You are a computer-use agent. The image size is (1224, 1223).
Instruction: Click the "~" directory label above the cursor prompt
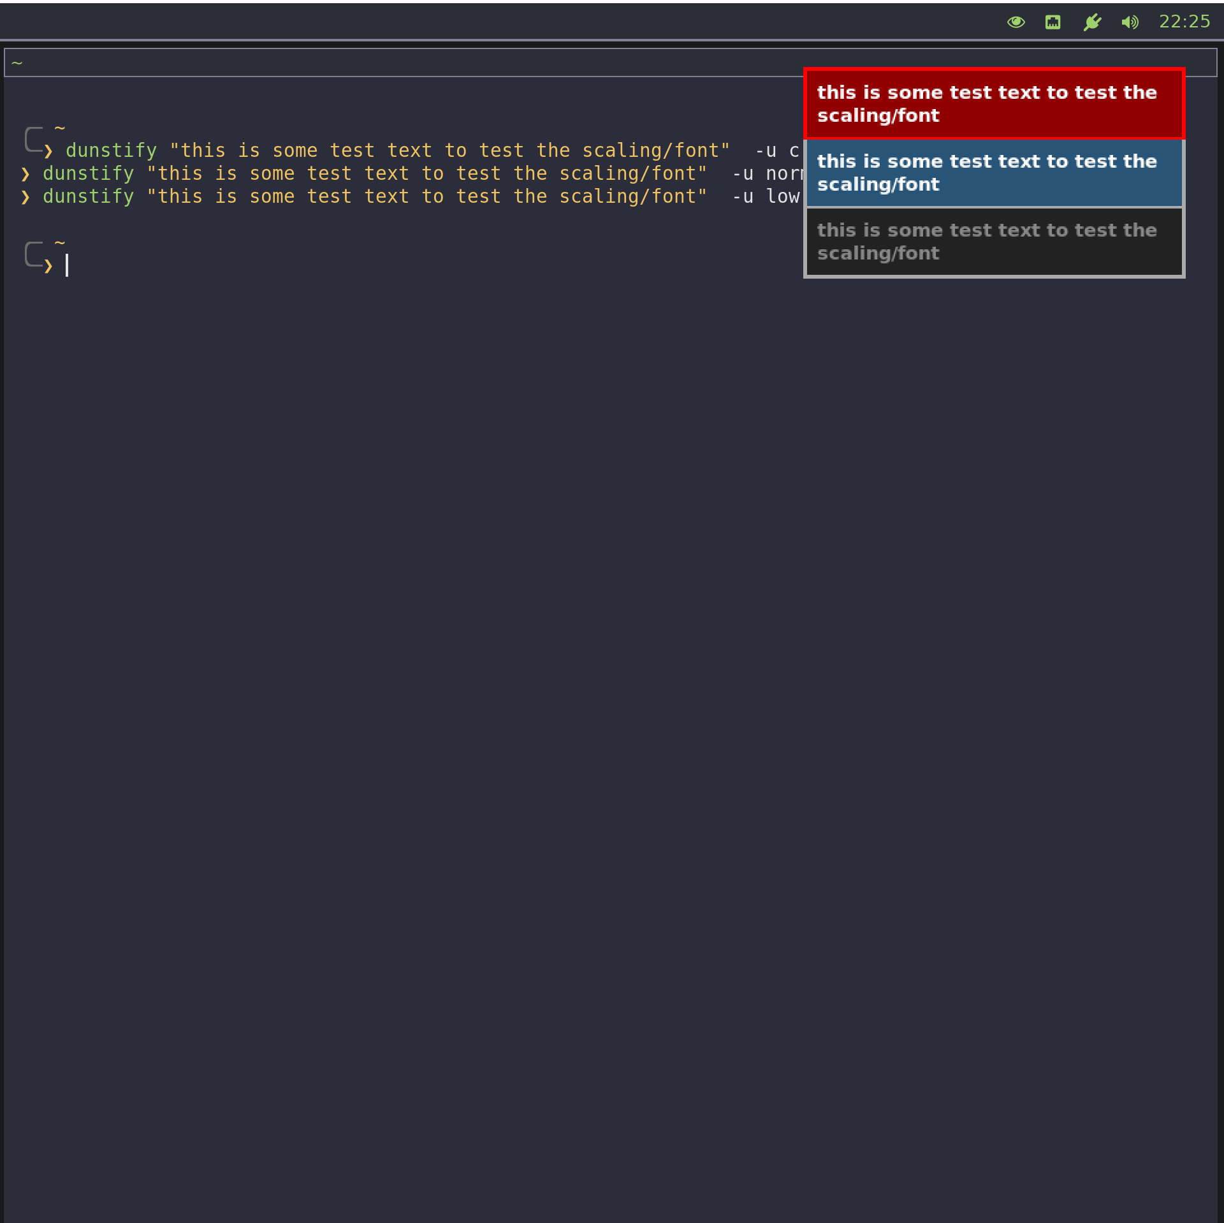(60, 243)
